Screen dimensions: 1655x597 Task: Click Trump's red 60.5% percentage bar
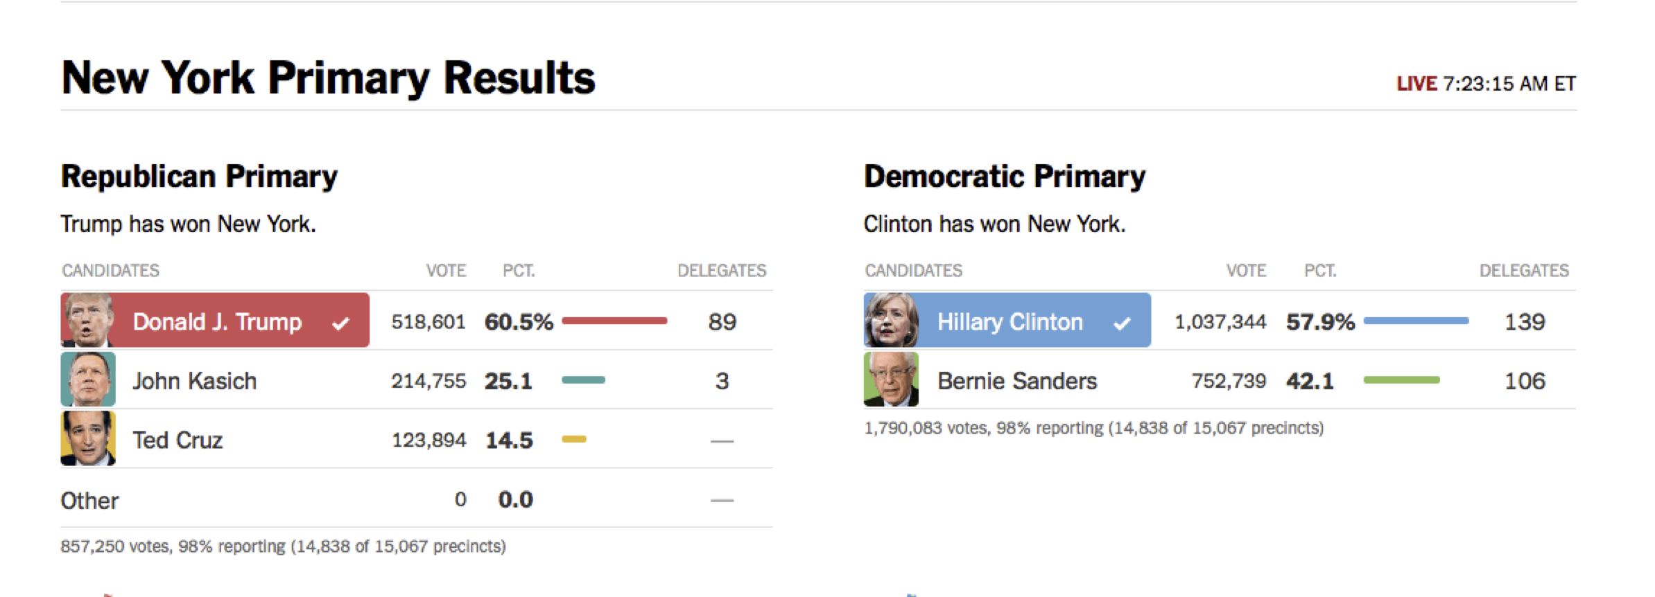coord(614,321)
